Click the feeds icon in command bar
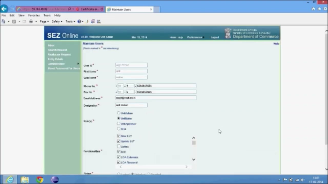This screenshot has width=328, height=184. [x=14, y=21]
